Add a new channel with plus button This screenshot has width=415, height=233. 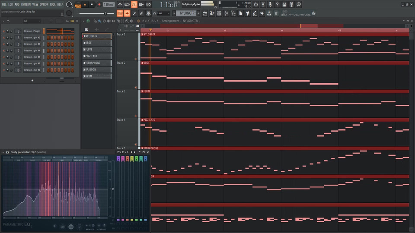coord(32,80)
